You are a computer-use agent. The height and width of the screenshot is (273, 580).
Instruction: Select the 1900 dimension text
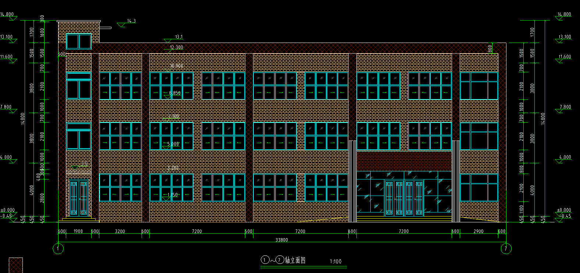pyautogui.click(x=78, y=231)
